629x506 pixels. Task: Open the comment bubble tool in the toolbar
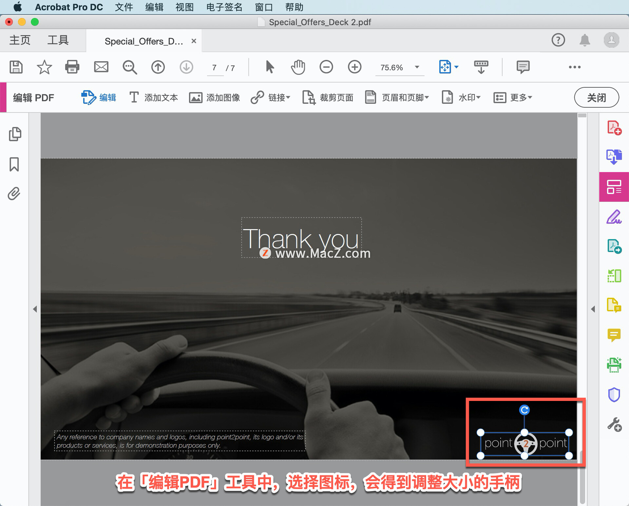(x=523, y=67)
